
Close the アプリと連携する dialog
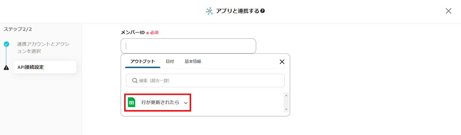448,11
